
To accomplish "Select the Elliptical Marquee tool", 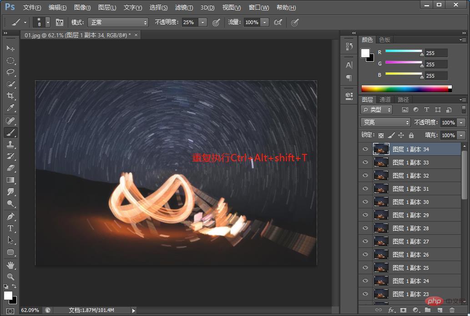I will [x=10, y=60].
